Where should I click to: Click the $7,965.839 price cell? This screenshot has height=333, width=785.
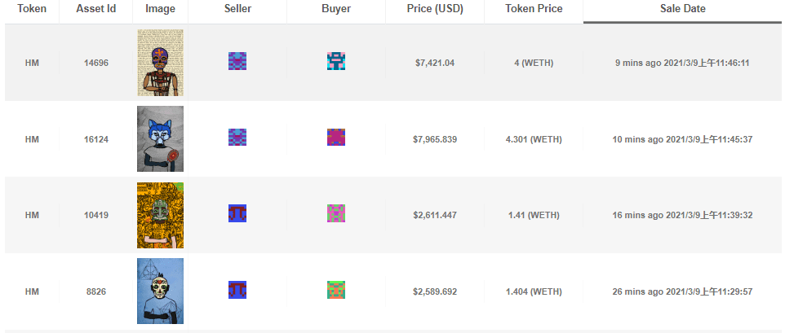435,140
